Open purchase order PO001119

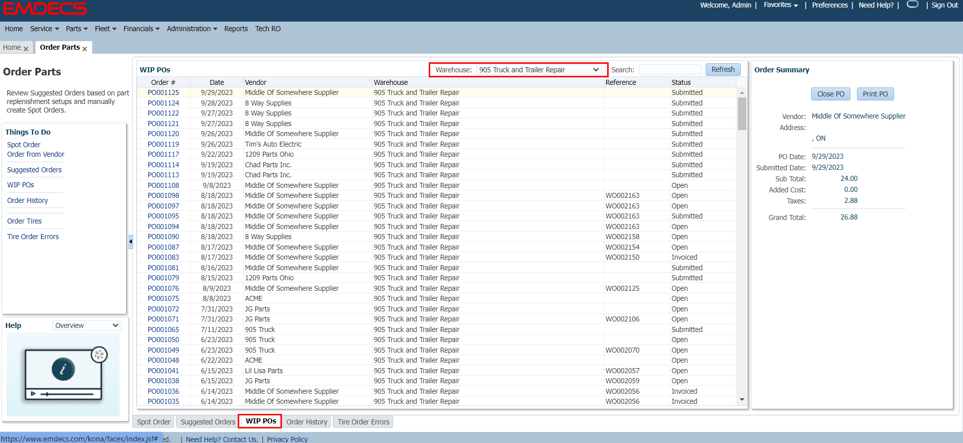click(163, 144)
